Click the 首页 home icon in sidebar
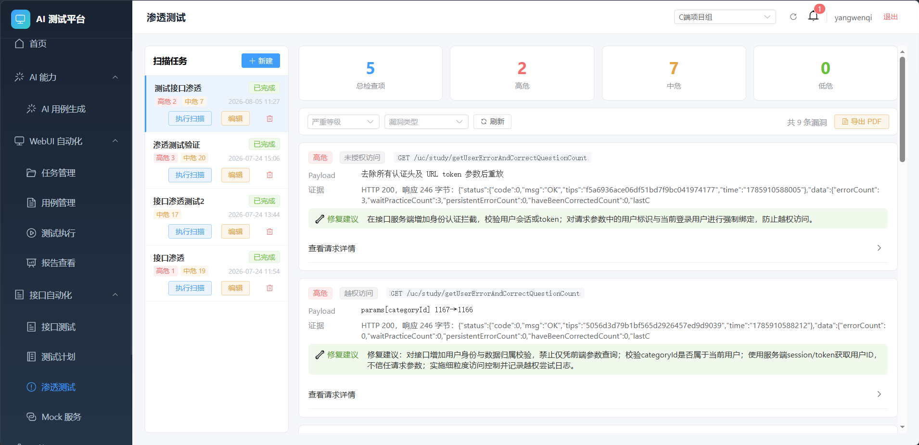Image resolution: width=919 pixels, height=445 pixels. tap(19, 44)
